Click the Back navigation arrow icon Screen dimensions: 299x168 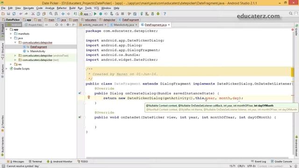63,14
